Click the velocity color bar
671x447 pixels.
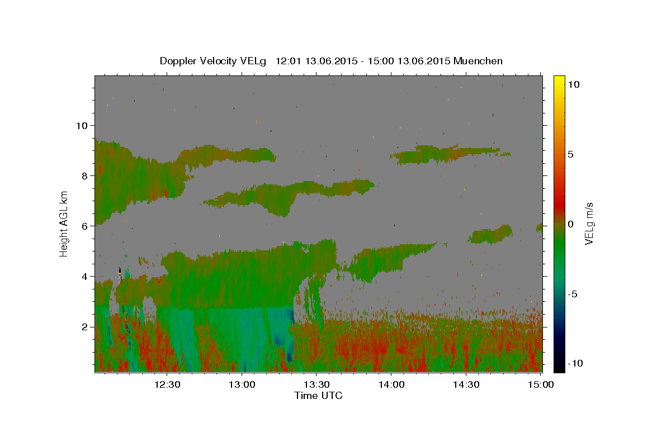click(x=559, y=223)
